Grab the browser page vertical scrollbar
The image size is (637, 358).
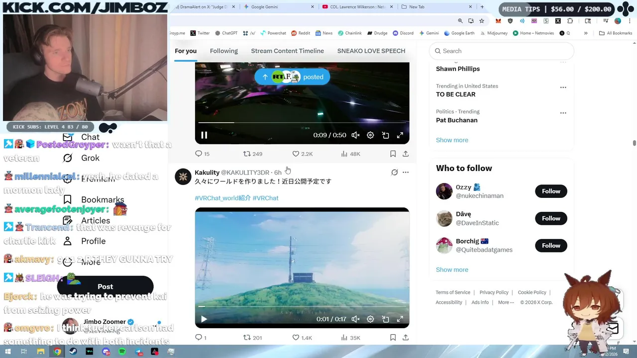pyautogui.click(x=634, y=143)
